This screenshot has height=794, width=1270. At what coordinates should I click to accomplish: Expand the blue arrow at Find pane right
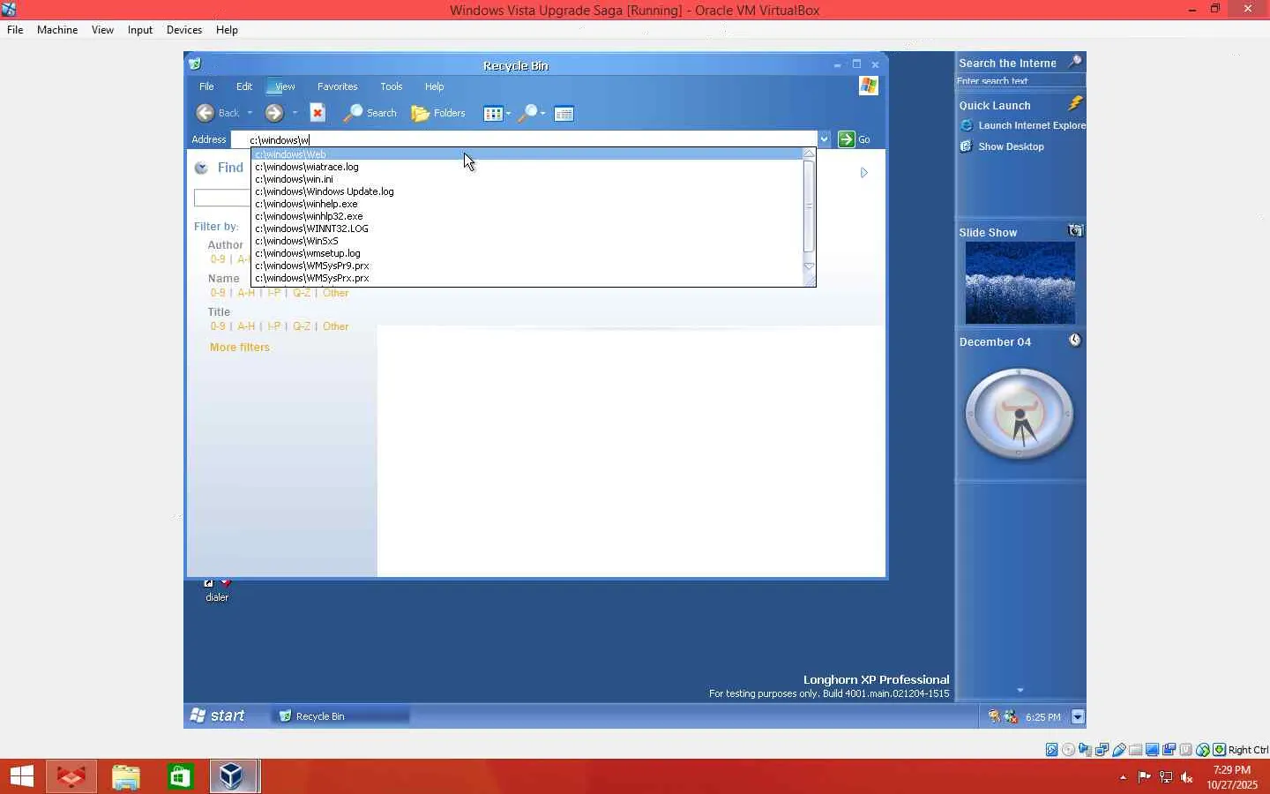pyautogui.click(x=864, y=173)
